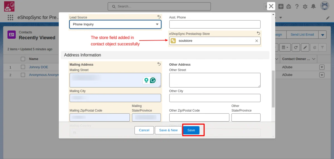Click the soulstore store record icon

point(173,41)
